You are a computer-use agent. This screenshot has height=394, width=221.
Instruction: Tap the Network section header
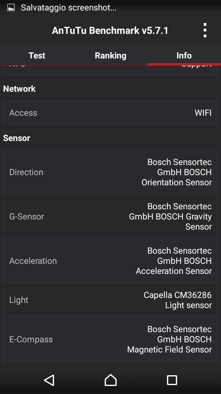tap(19, 89)
